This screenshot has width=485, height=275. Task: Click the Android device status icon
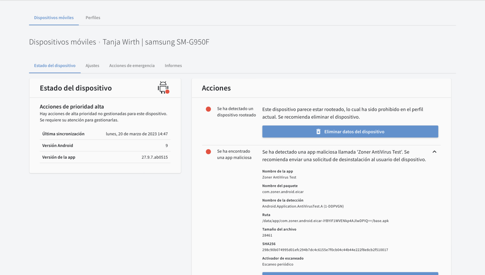click(x=163, y=88)
